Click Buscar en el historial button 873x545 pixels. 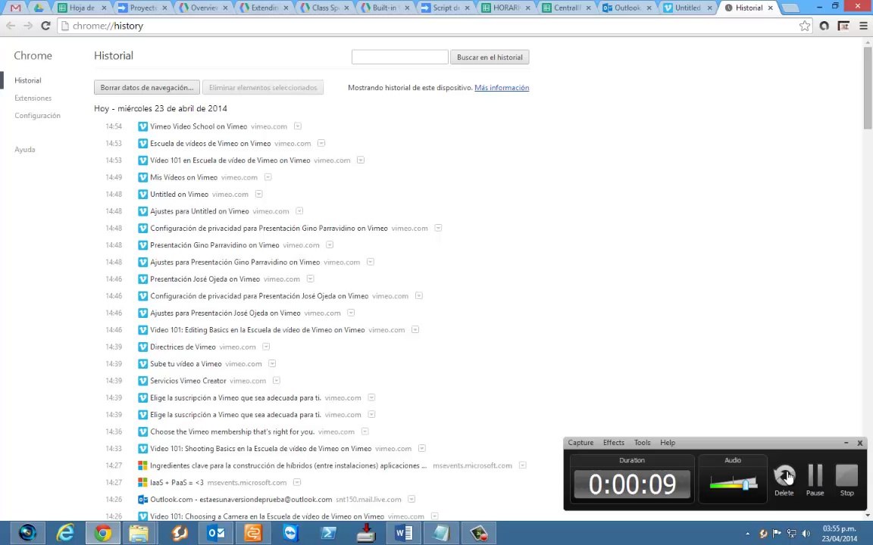pos(490,57)
